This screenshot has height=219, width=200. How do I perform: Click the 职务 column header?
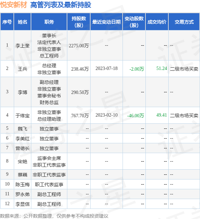49,22
